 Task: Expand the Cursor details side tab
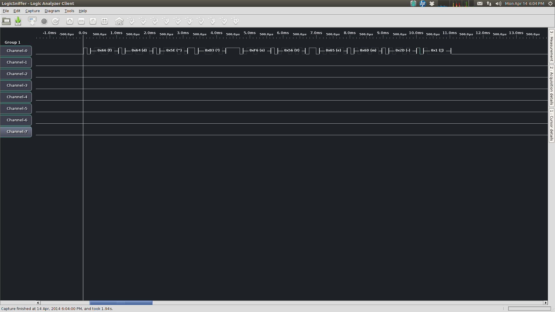point(552,125)
